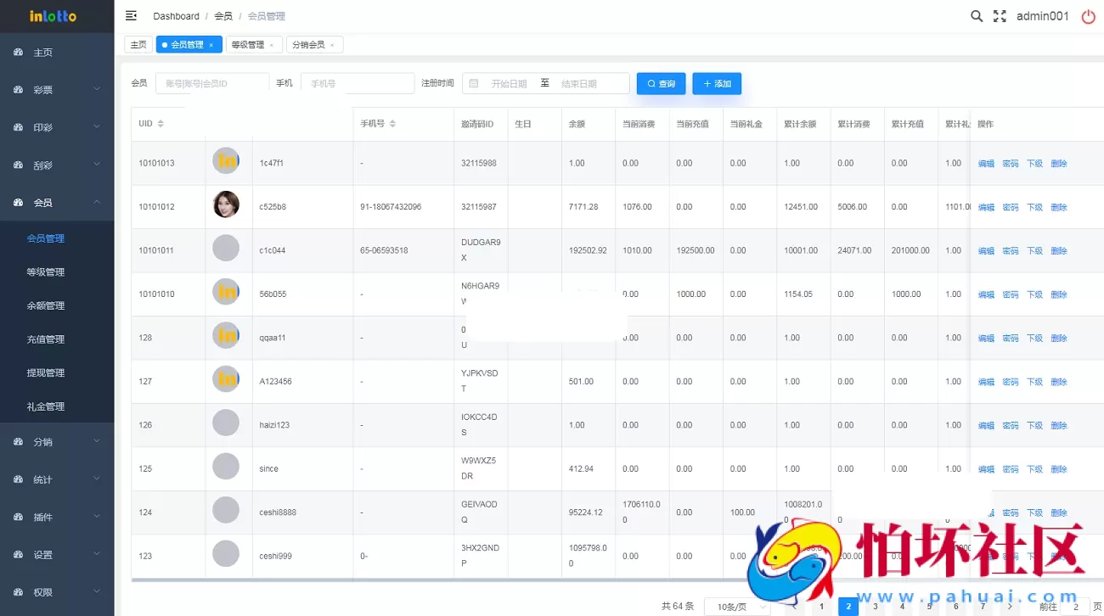Click the inlotto logo
Viewport: 1104px width, 616px height.
pos(51,15)
